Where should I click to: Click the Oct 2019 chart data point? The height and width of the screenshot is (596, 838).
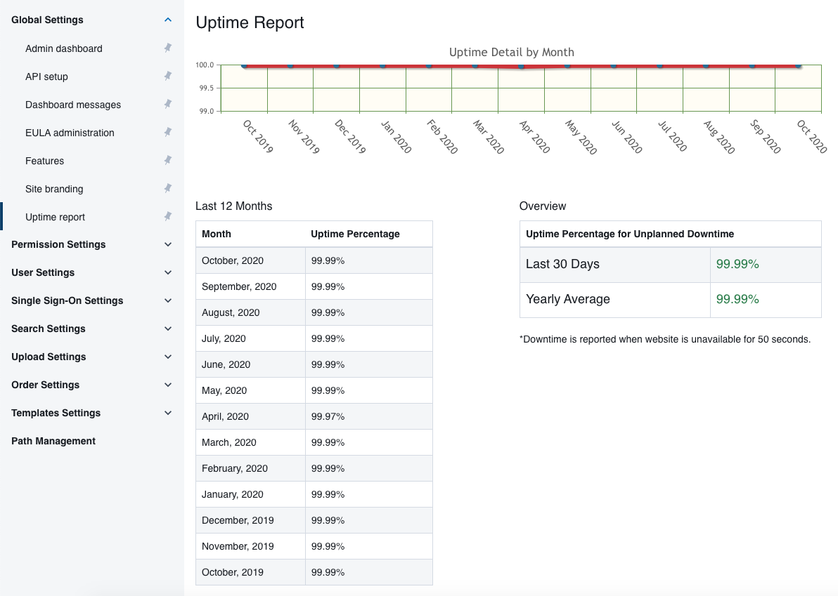click(x=244, y=65)
